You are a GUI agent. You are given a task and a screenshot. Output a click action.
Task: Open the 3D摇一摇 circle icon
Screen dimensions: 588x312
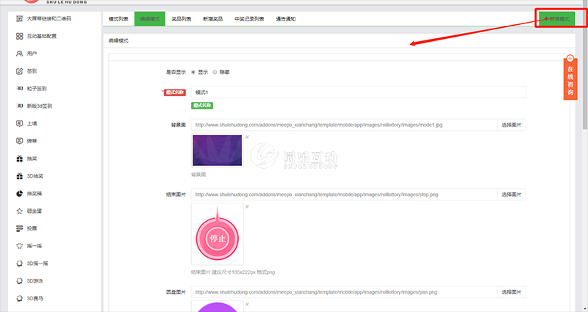click(20, 264)
